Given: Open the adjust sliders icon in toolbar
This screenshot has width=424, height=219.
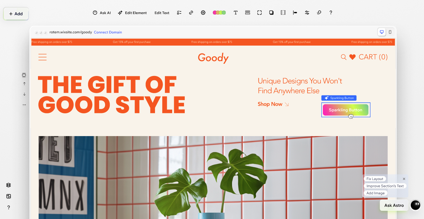Looking at the screenshot, I should 307,13.
